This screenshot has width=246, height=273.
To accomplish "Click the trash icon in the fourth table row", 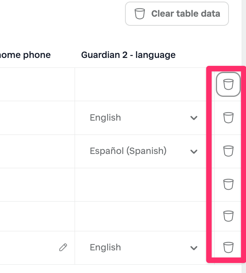I will [x=228, y=184].
